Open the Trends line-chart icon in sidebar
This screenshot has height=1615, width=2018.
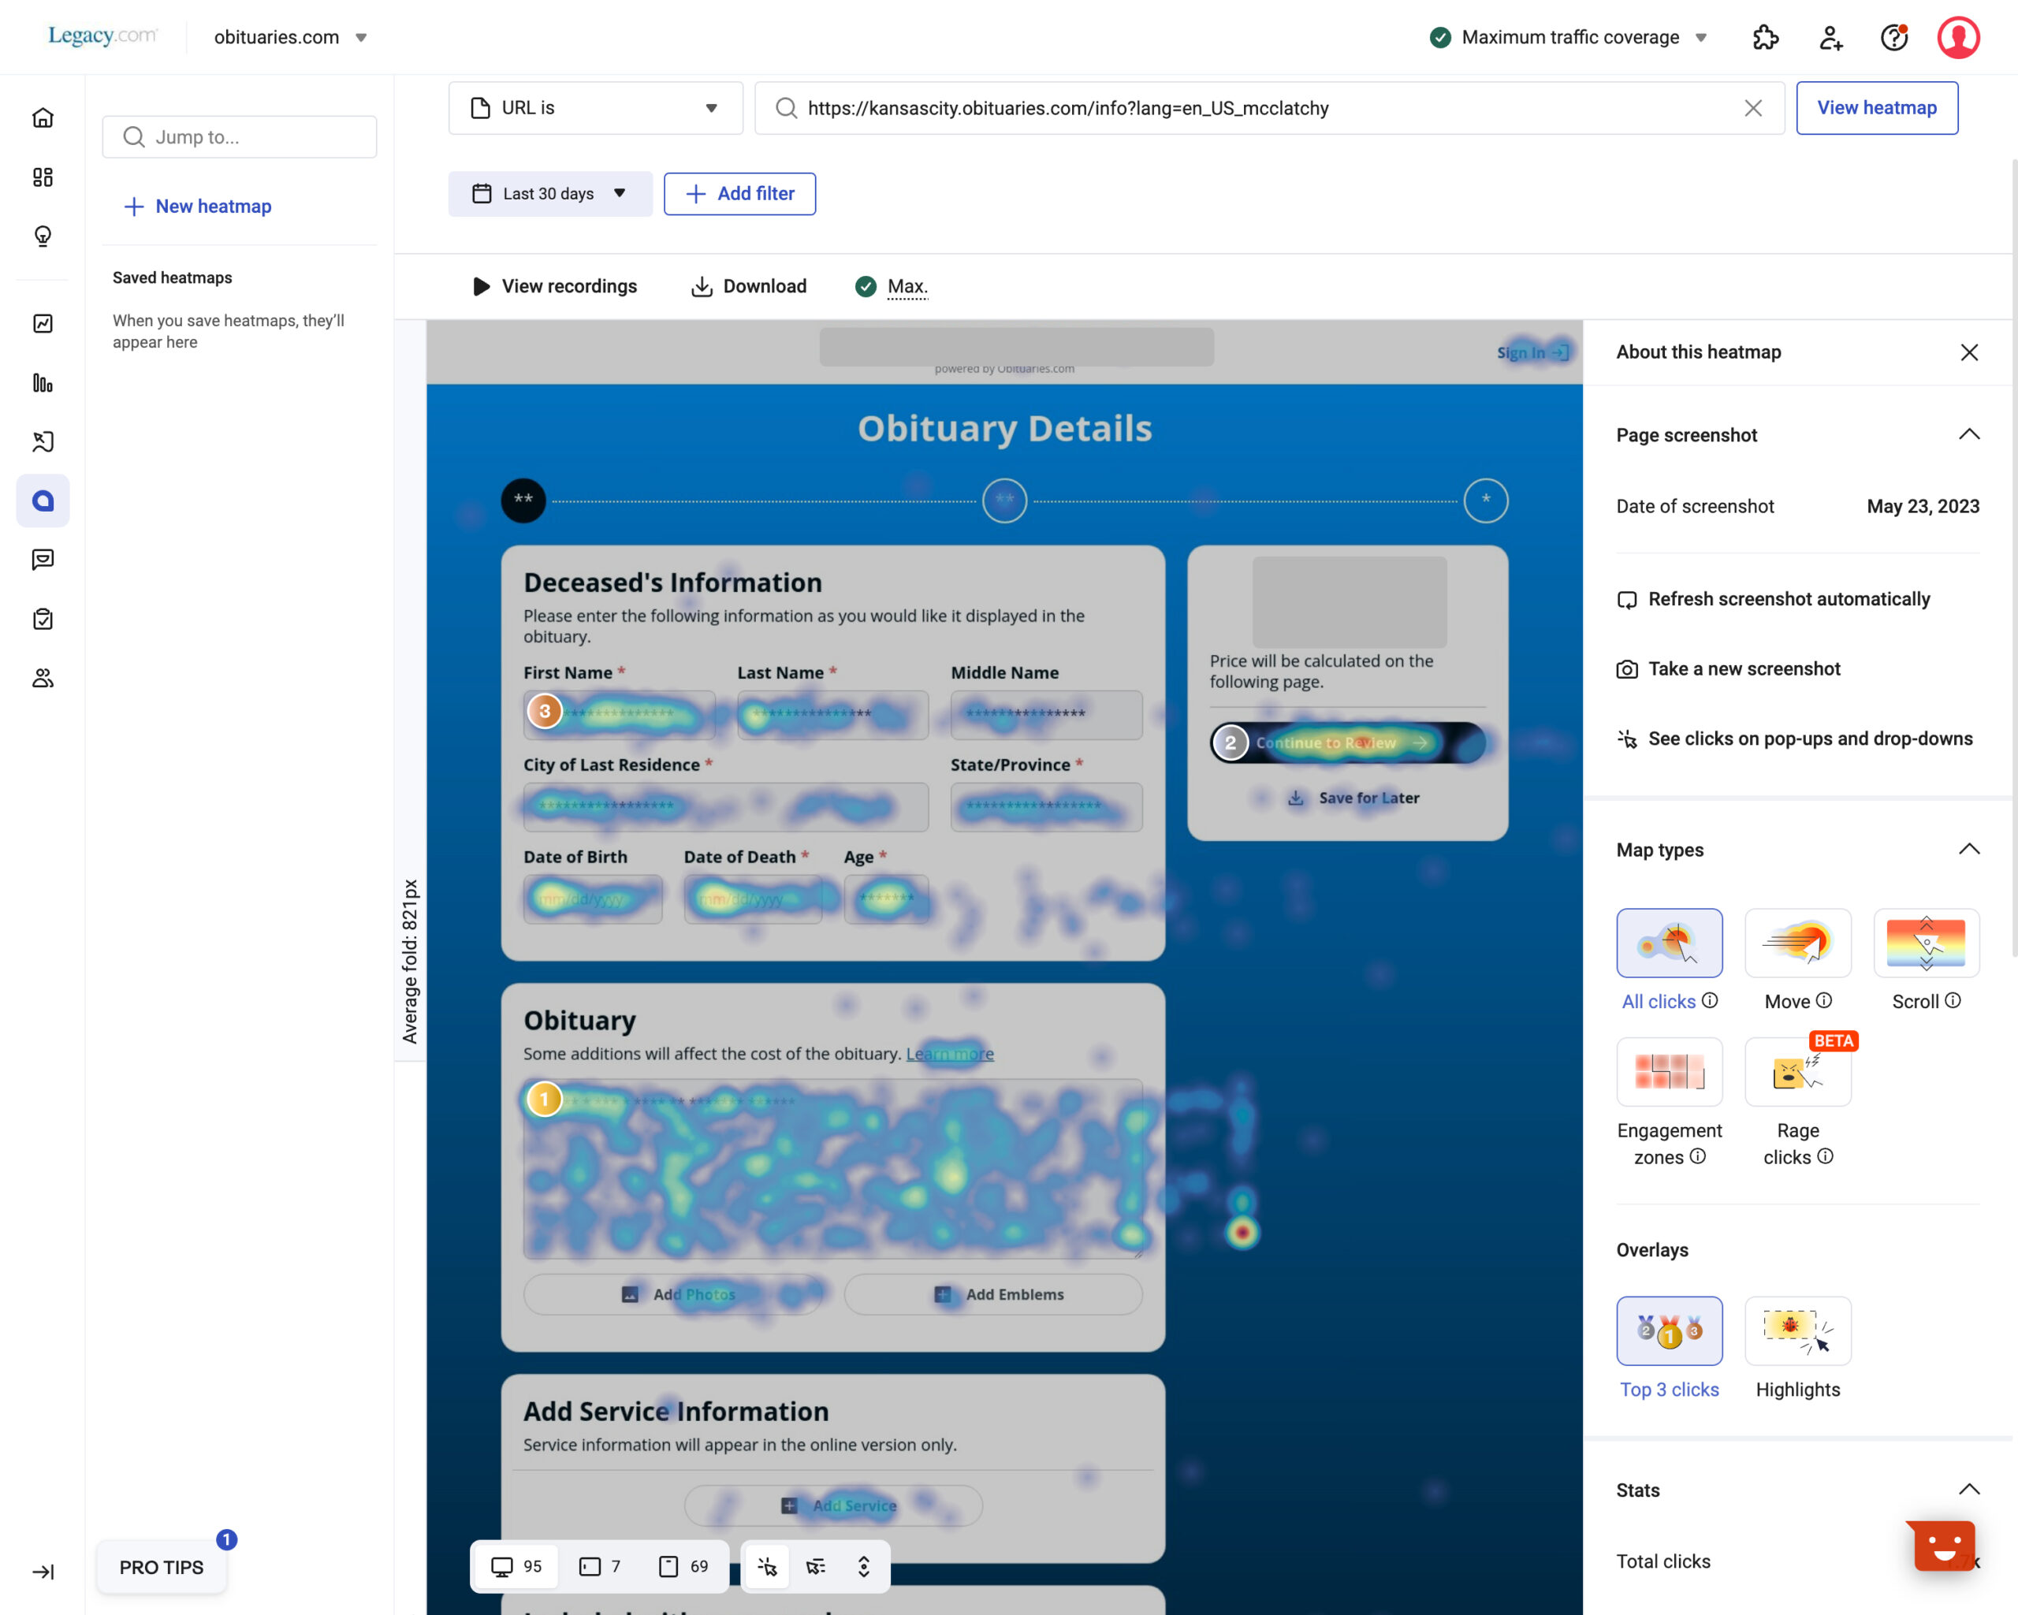point(43,324)
